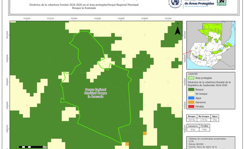Pick the Pérdida red legend swatch

[x=191, y=106]
